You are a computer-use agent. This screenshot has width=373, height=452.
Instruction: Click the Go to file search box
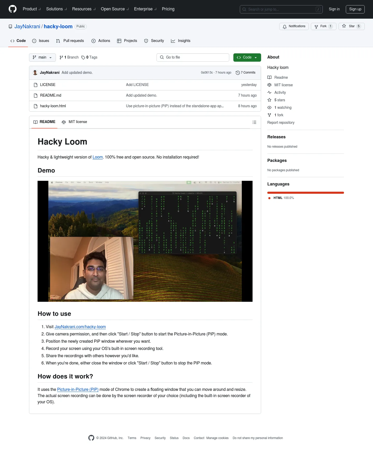point(193,58)
